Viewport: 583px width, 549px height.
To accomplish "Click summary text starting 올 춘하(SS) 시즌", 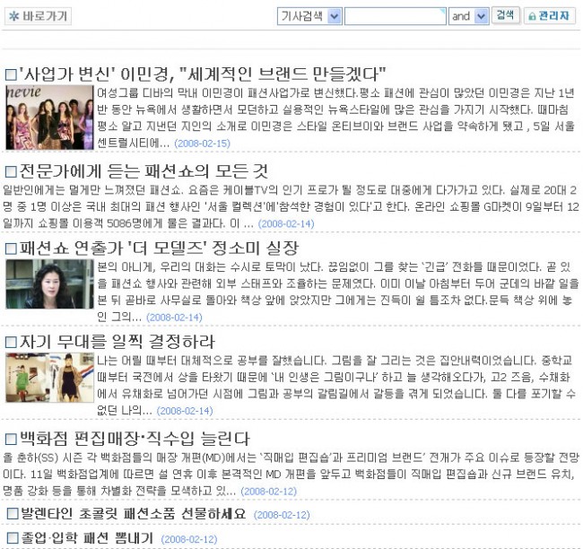I will click(x=291, y=475).
